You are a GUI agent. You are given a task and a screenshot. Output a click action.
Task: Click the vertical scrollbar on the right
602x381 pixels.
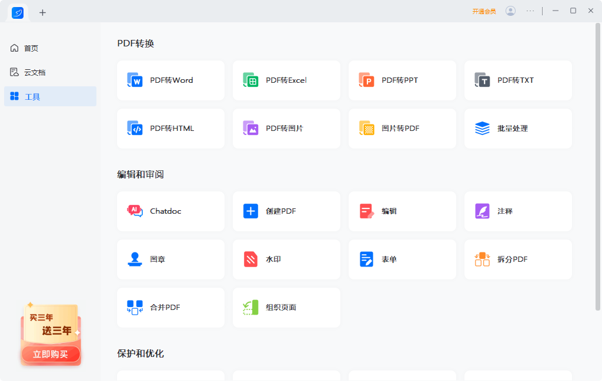click(x=598, y=167)
